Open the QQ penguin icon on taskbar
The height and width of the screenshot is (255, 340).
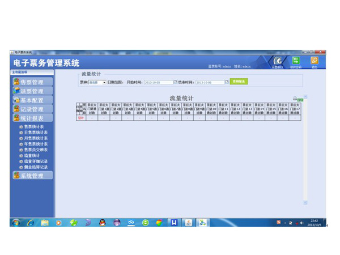(x=103, y=223)
